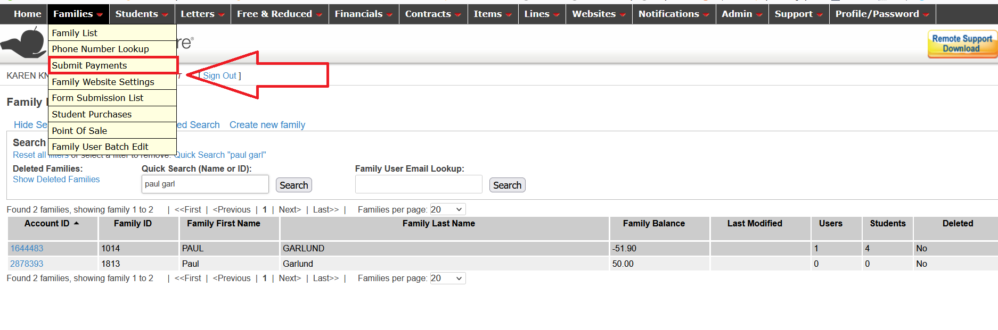Viewport: 998px width, 330px height.
Task: Click the Remote Support Download icon
Action: (962, 44)
